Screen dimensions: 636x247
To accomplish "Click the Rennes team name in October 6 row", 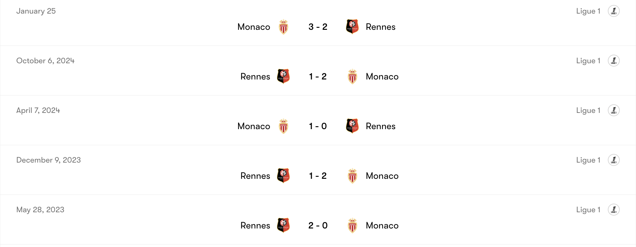I will point(255,76).
